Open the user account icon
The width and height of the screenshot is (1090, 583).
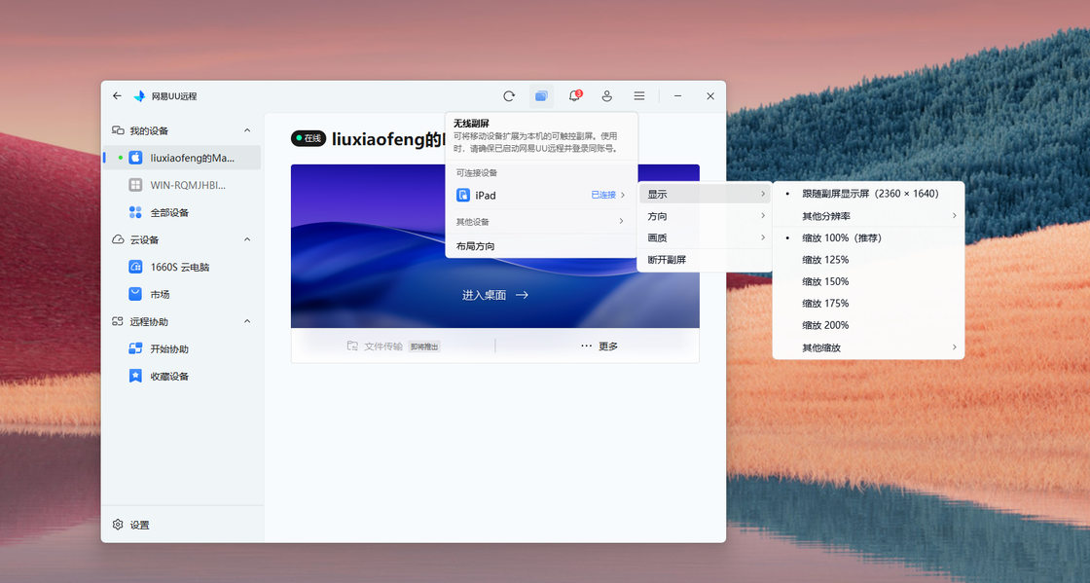pos(607,96)
